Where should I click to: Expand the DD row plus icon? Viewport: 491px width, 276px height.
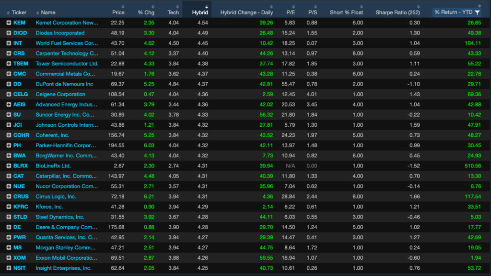pos(9,84)
